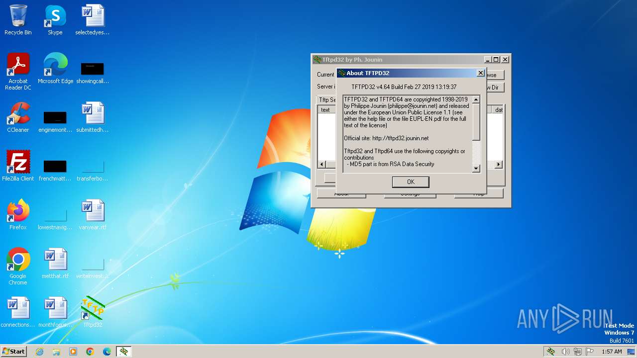Select monthfocus Word document

point(55,312)
